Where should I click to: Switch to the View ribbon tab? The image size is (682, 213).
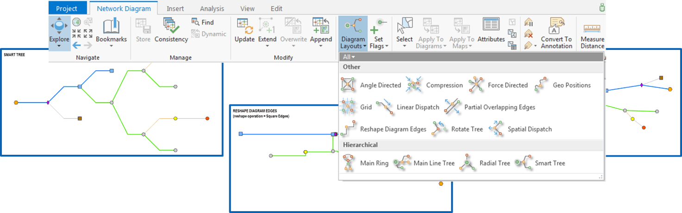[x=248, y=8]
